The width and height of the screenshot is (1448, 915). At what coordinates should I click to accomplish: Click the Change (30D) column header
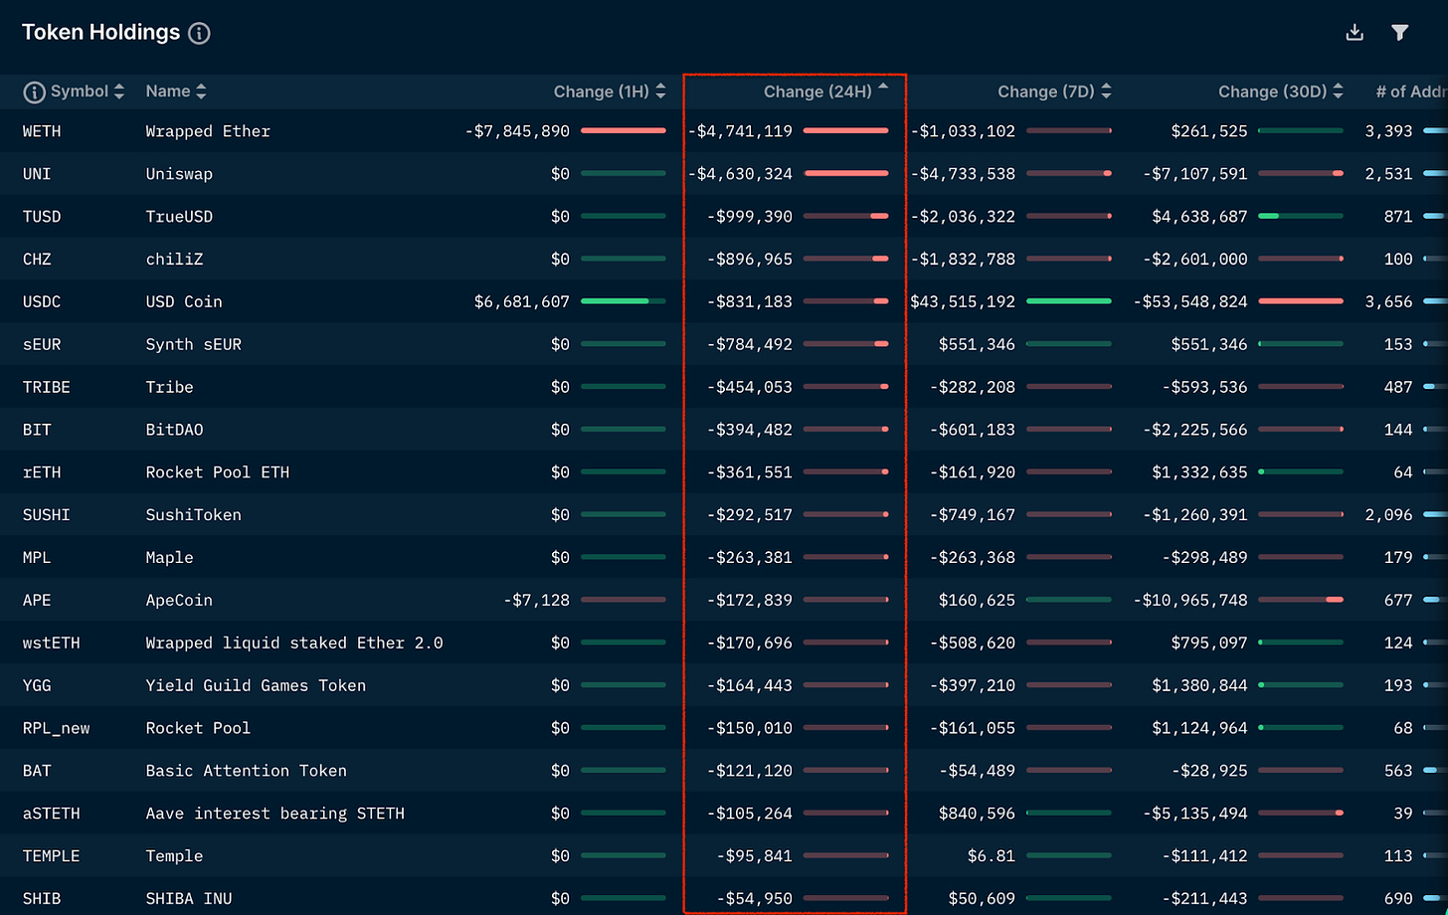click(1273, 91)
